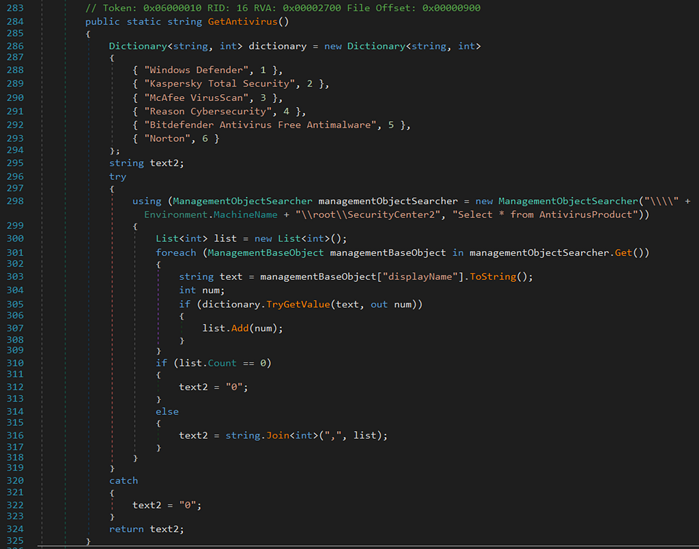Click the catch keyword on line 320
699x549 pixels.
coord(124,481)
